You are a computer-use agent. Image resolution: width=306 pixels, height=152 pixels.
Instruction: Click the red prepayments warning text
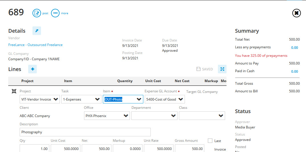[x=261, y=56]
